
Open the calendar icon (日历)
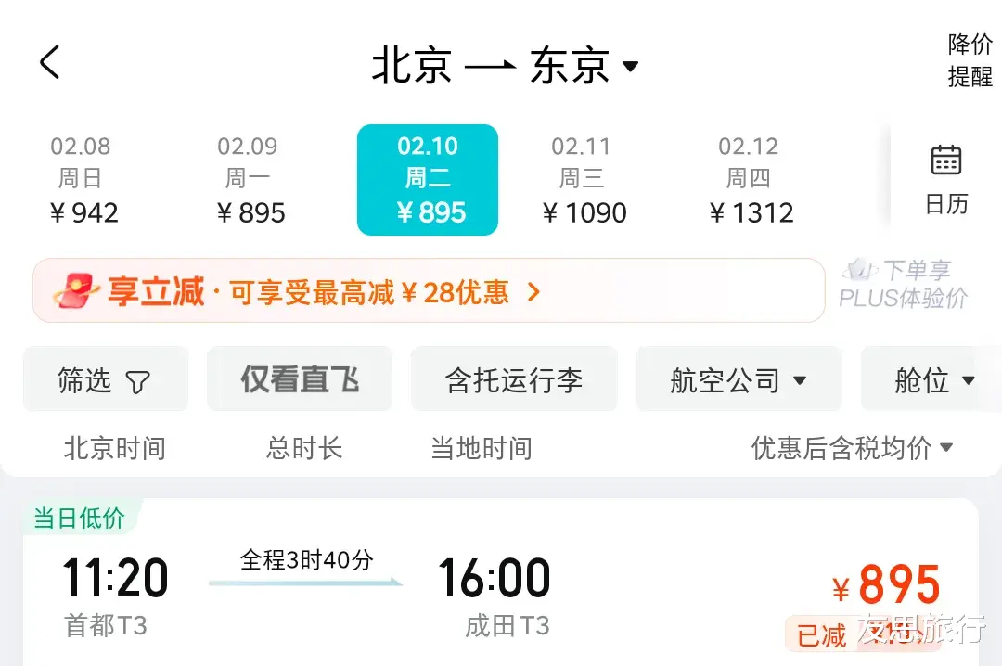click(x=945, y=161)
